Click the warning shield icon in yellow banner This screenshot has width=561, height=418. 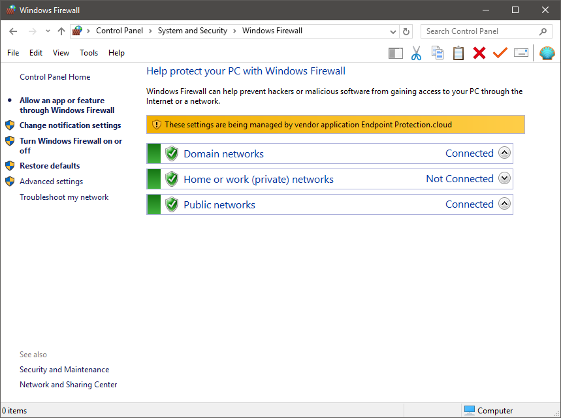coord(156,125)
